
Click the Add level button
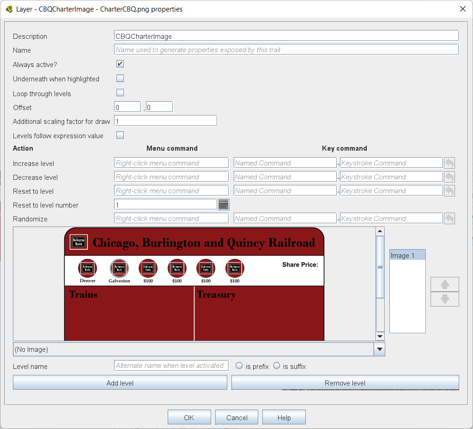click(x=120, y=383)
